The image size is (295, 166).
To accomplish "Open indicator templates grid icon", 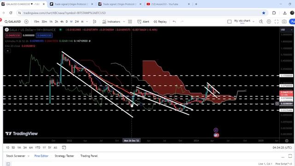I will (x=130, y=22).
